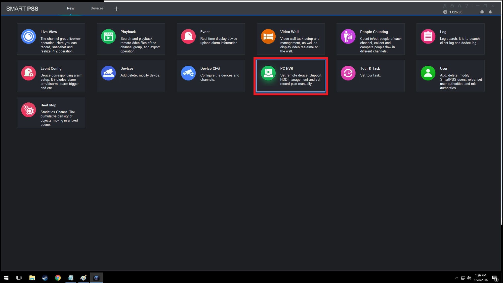Open the Playback clapperboard icon
This screenshot has height=283, width=503.
[x=108, y=36]
